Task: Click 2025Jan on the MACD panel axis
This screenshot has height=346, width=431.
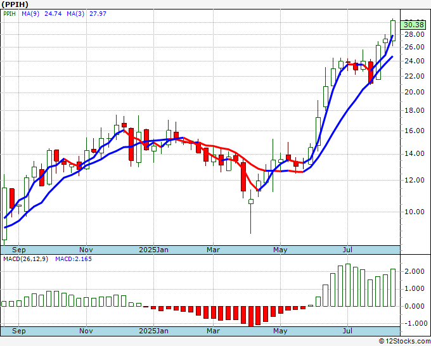Action: 153,331
